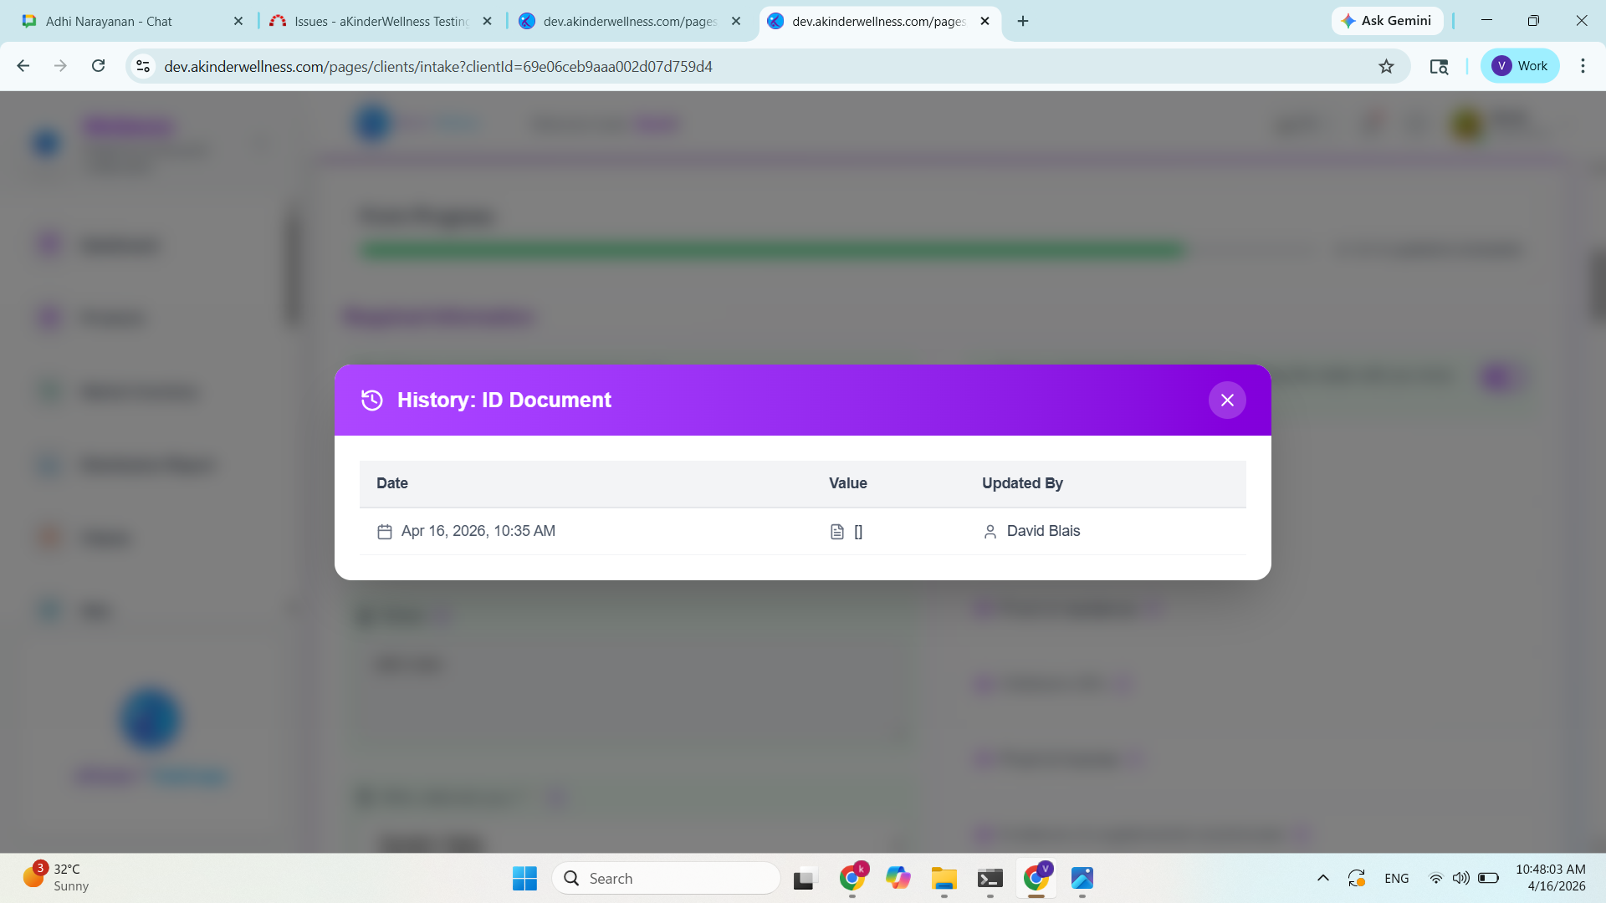Go back to previous page
Viewport: 1606px width, 903px height.
[x=23, y=66]
